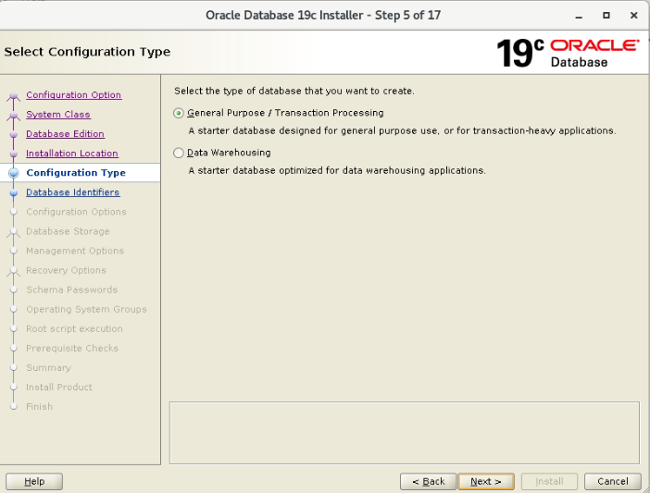The image size is (650, 493).
Task: Go to System Class step link
Action: click(58, 115)
